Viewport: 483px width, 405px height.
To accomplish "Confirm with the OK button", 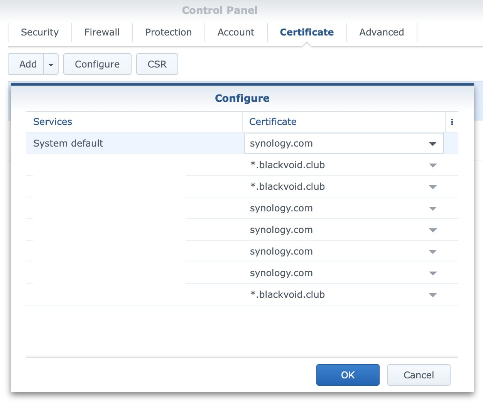I will (348, 375).
